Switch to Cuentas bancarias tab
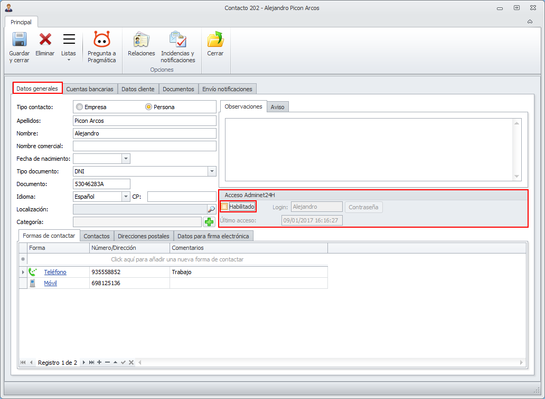The width and height of the screenshot is (545, 399). 90,89
